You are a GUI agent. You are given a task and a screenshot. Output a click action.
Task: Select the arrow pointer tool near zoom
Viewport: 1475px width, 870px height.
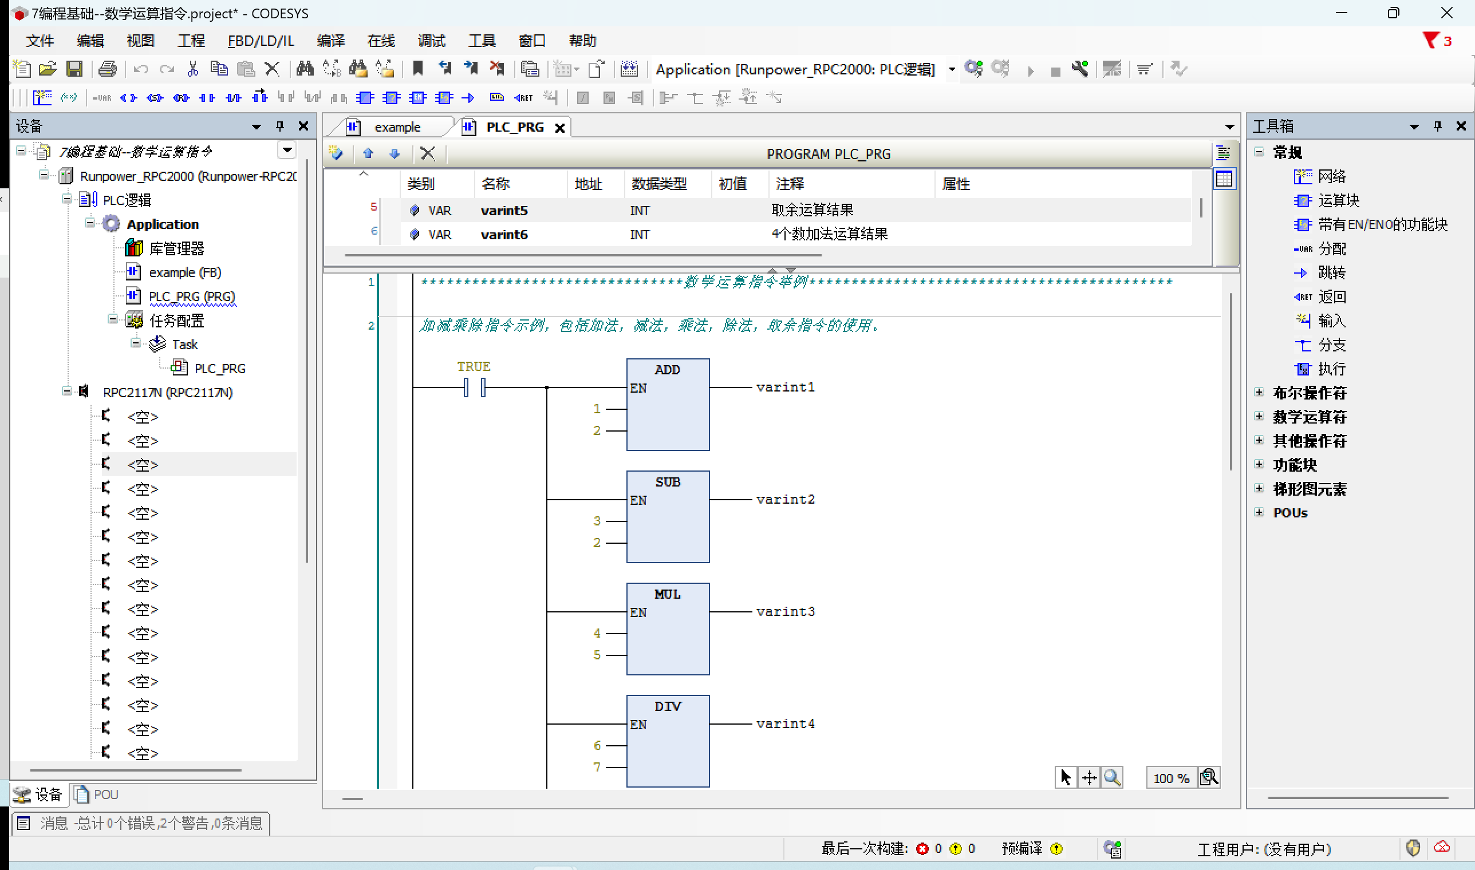(x=1066, y=778)
